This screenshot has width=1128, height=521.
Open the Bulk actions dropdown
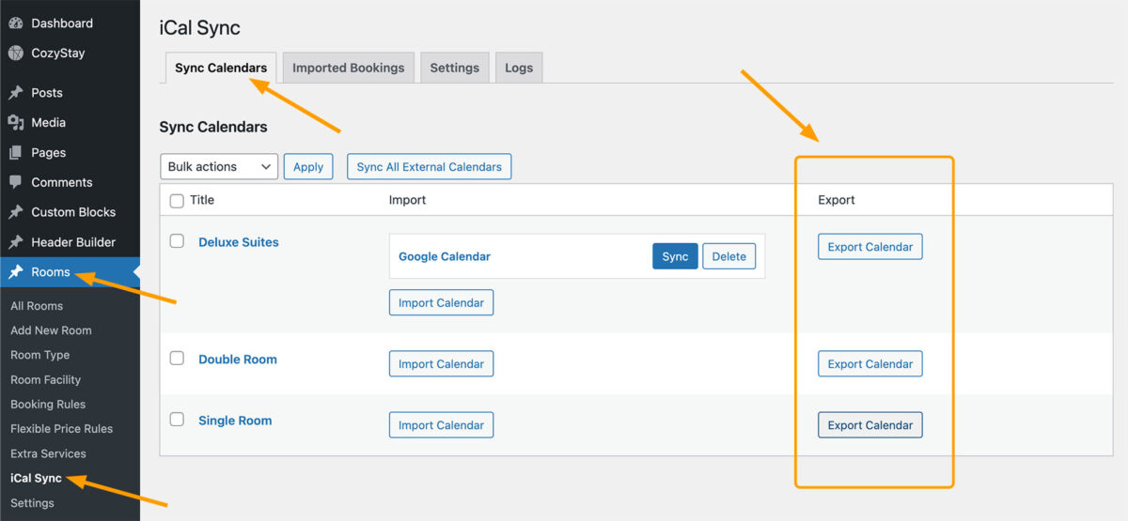(219, 166)
